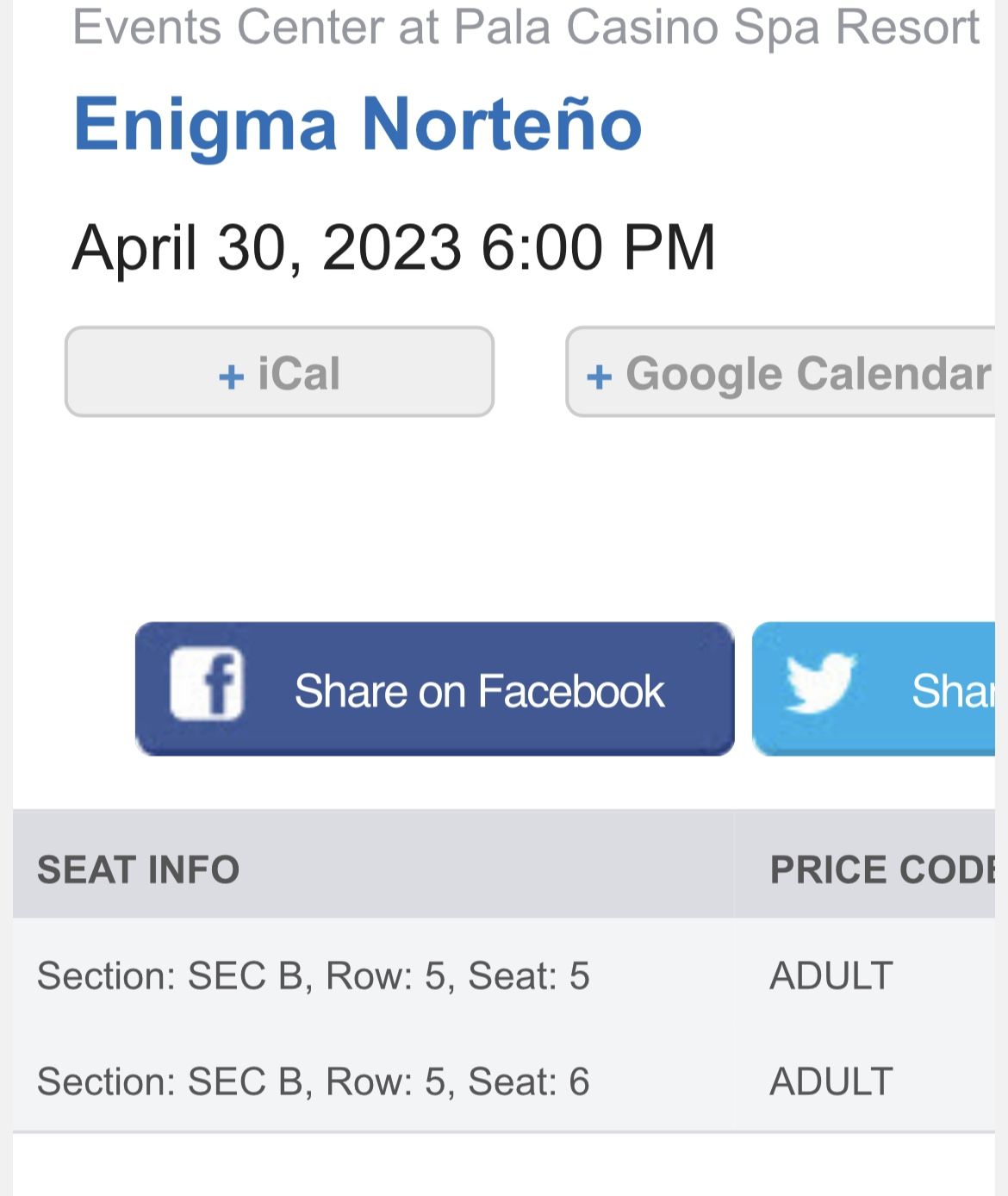1008x1196 pixels.
Task: Select the Row 5, Seat 5 ticket entry
Action: point(313,976)
